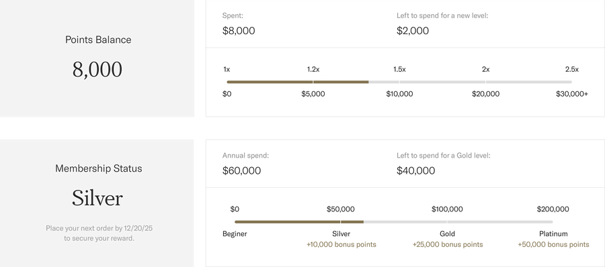Click the +50,000 bonus points text
This screenshot has width=605, height=267.
click(x=553, y=245)
